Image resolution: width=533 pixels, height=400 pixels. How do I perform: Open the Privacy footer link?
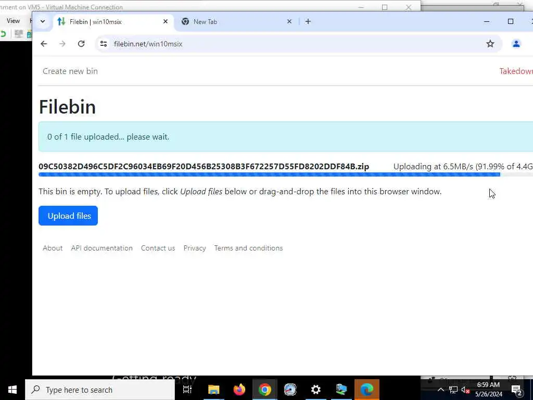pyautogui.click(x=195, y=248)
